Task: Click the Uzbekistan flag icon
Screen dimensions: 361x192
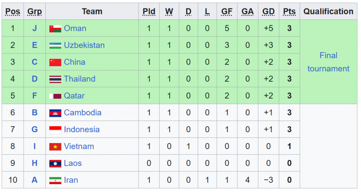Action: pyautogui.click(x=55, y=45)
